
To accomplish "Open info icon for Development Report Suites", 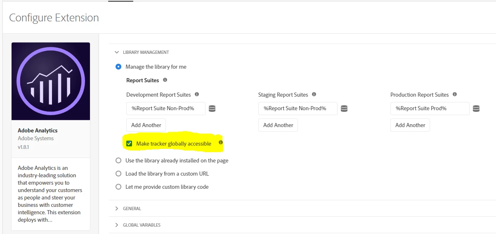I will (197, 94).
